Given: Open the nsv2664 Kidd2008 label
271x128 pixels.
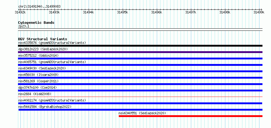Looking at the screenshot, I should (x=35, y=94).
